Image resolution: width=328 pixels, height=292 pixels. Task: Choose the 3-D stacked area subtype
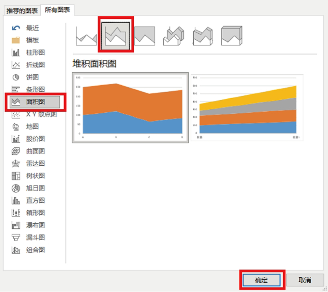pyautogui.click(x=203, y=36)
